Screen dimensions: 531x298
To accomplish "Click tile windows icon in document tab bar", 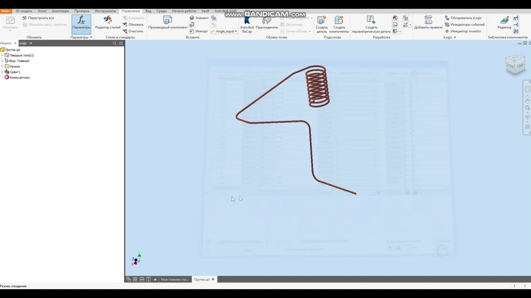I will (x=135, y=279).
